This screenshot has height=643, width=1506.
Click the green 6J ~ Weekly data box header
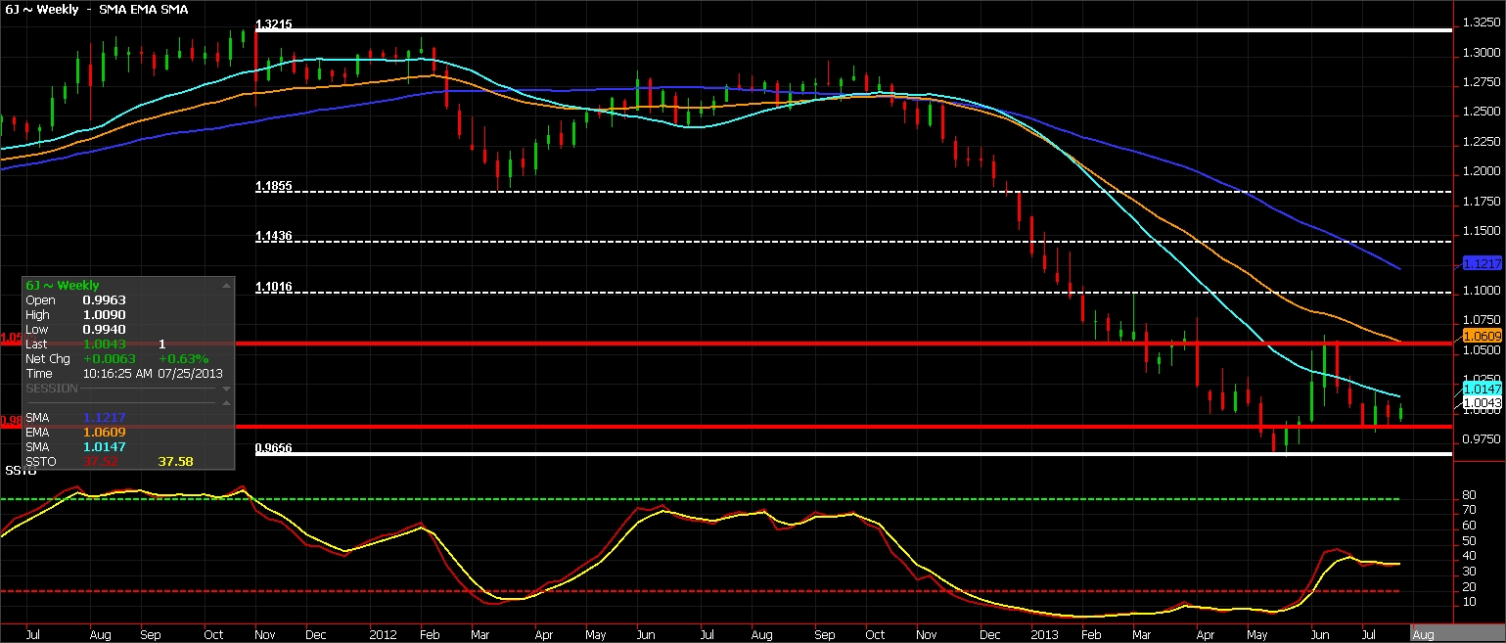(x=65, y=285)
